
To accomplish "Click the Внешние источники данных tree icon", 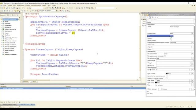I will [3, 54].
